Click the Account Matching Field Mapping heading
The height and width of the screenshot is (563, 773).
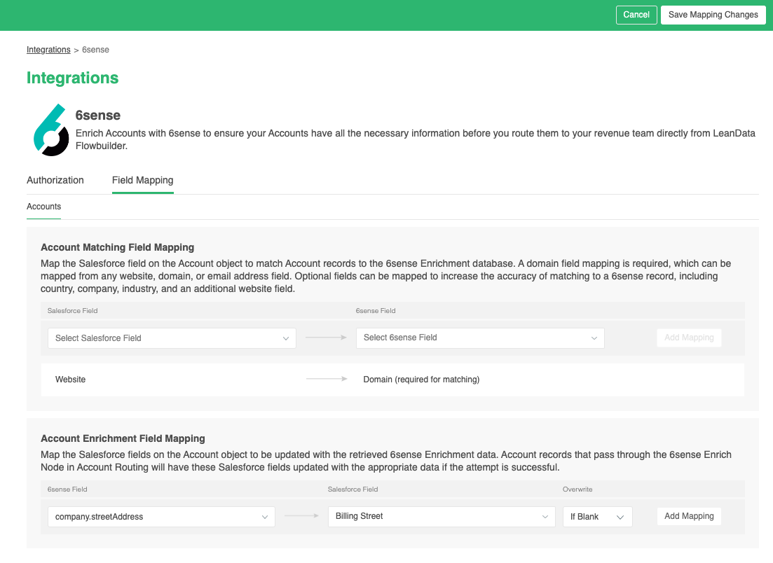(117, 247)
